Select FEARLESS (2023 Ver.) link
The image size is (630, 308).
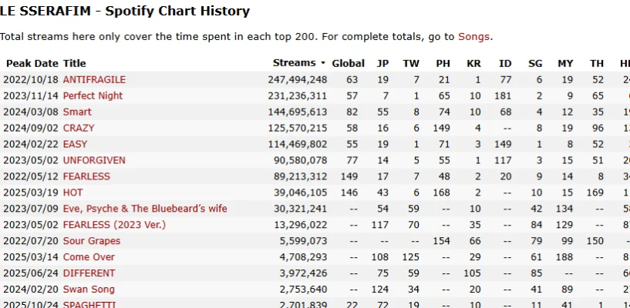tap(114, 225)
